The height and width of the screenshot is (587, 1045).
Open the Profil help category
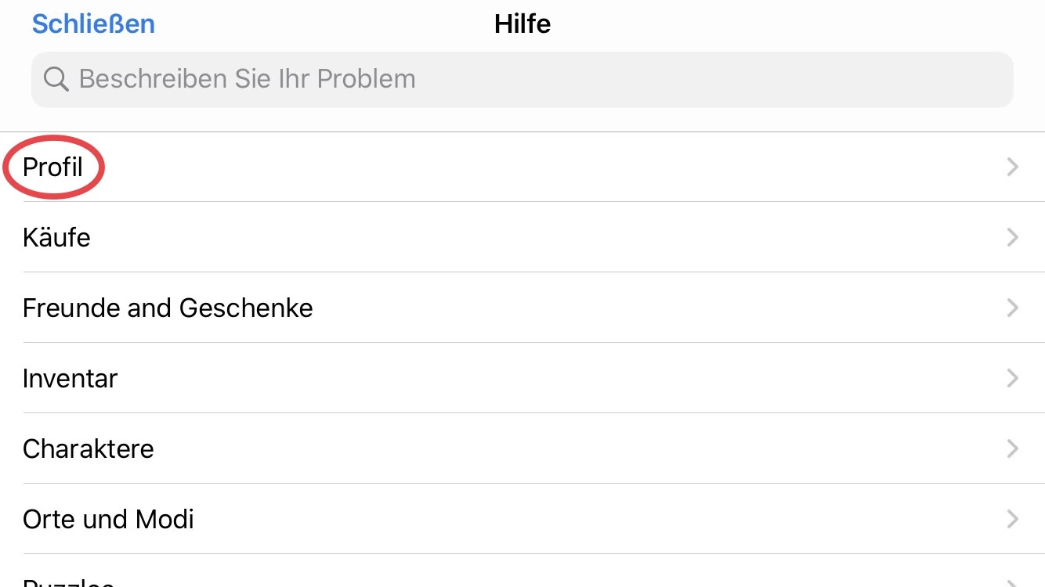pyautogui.click(x=52, y=167)
